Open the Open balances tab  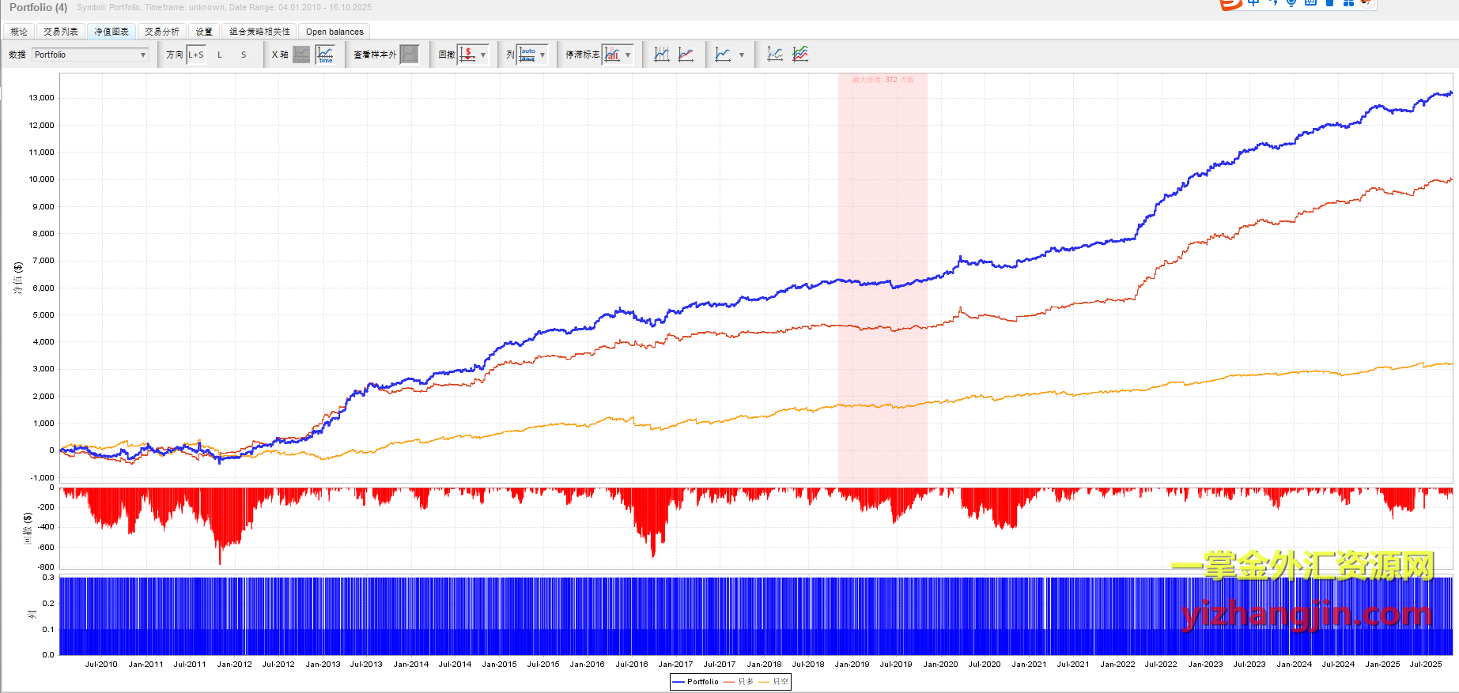(335, 32)
